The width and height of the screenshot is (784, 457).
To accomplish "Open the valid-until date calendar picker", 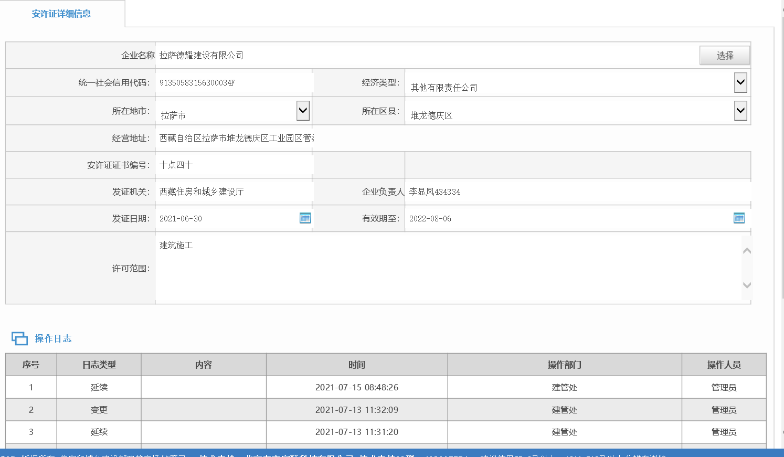I will click(739, 218).
